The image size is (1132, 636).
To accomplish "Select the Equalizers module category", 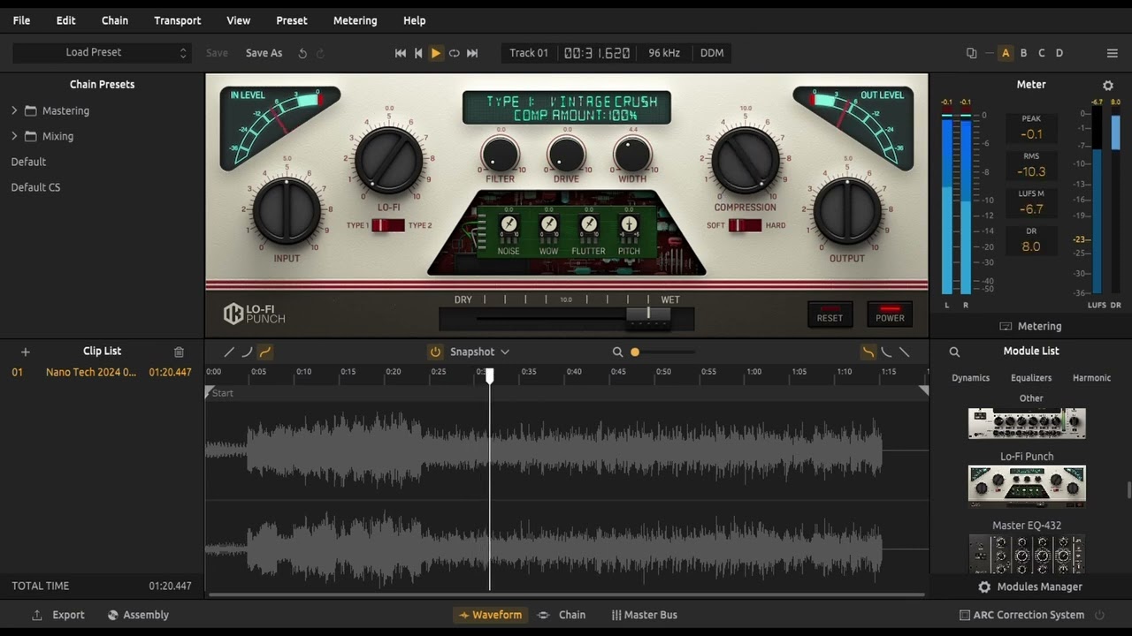I will 1031,378.
